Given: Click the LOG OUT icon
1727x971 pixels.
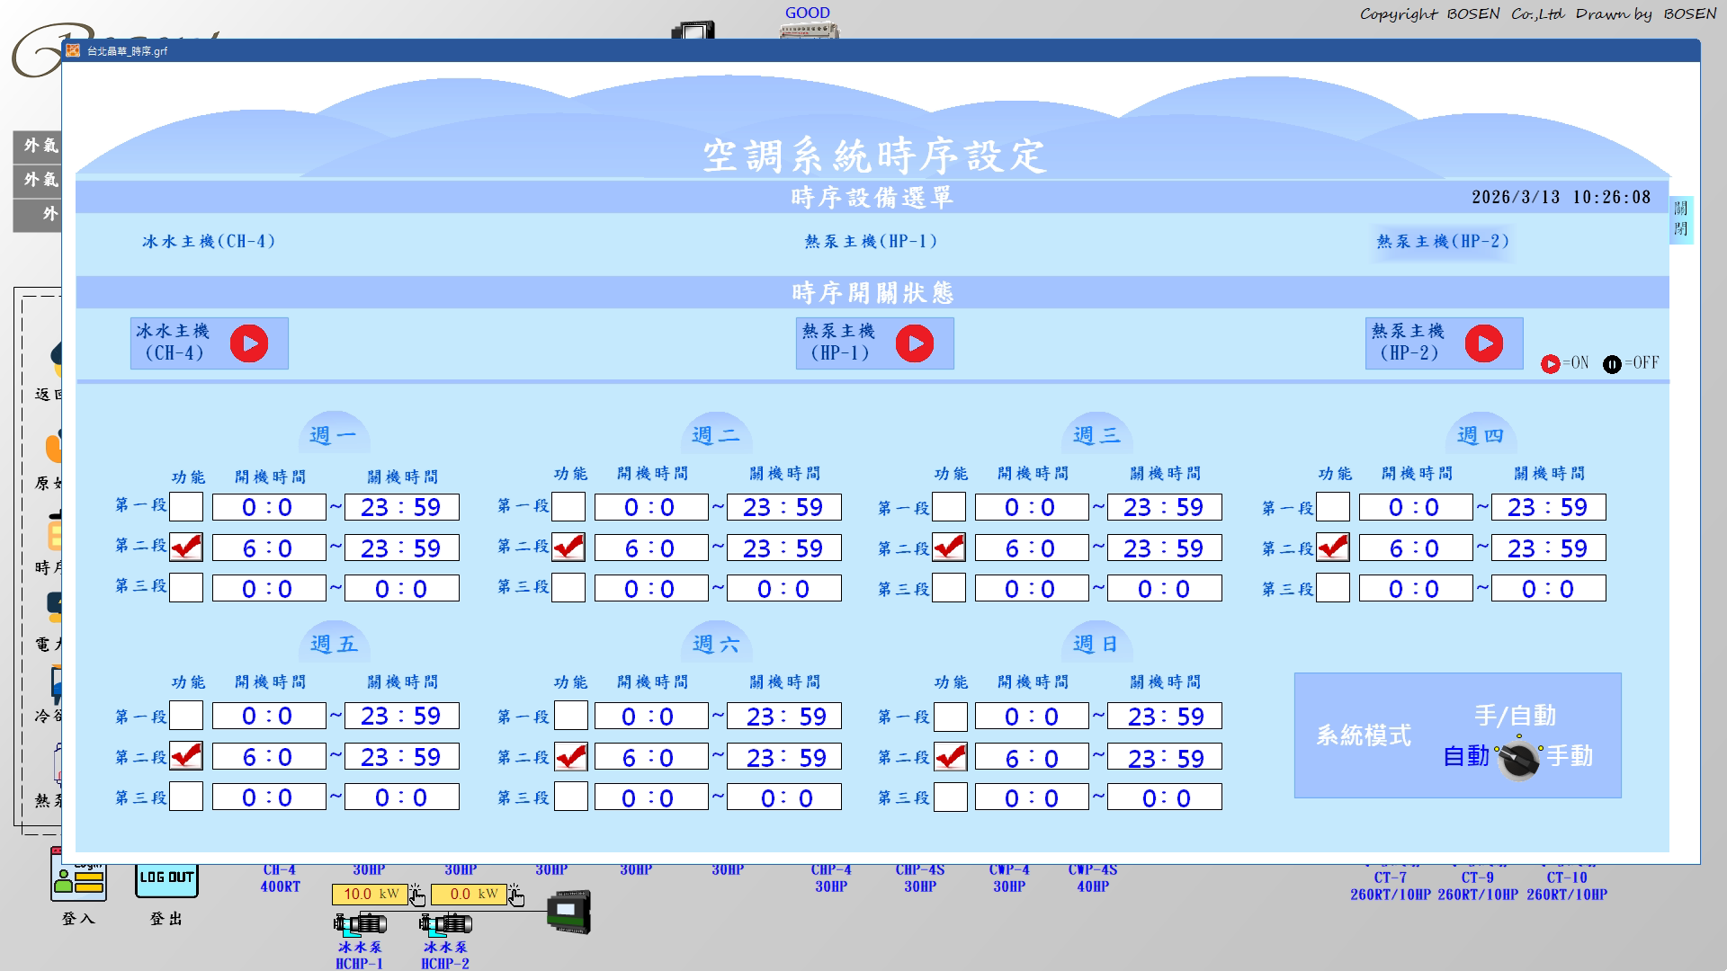Looking at the screenshot, I should 166,879.
